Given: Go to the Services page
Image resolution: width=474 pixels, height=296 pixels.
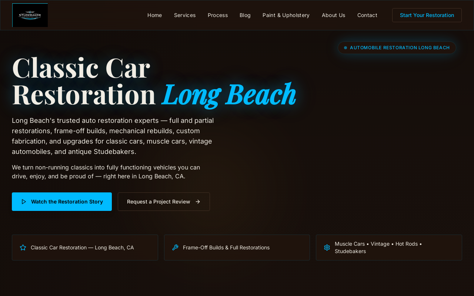Looking at the screenshot, I should pos(185,15).
